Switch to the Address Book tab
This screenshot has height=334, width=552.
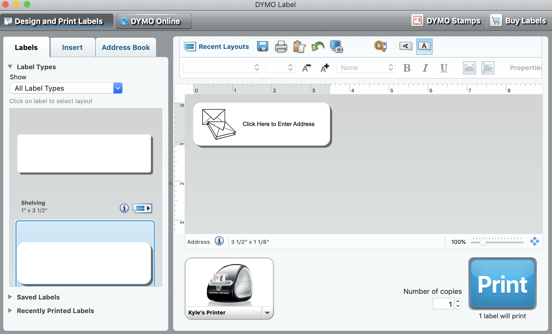click(x=126, y=48)
